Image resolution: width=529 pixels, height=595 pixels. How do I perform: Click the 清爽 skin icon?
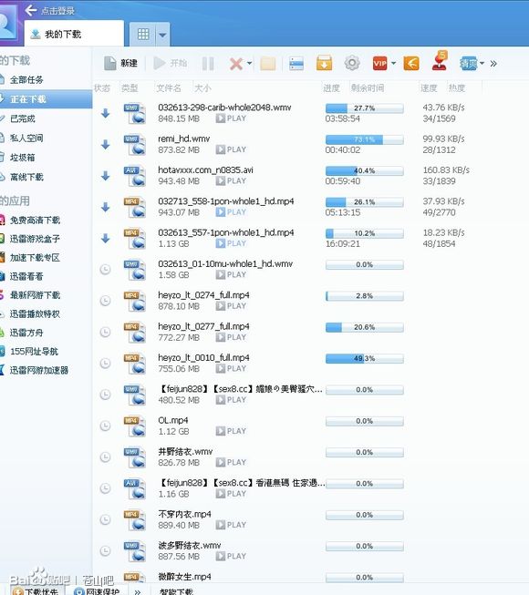468,64
